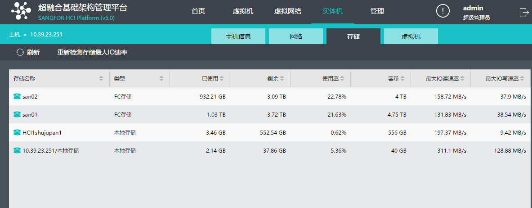The height and width of the screenshot is (208, 532).
Task: Go back via 主机 breadcrumb link
Action: (14, 34)
